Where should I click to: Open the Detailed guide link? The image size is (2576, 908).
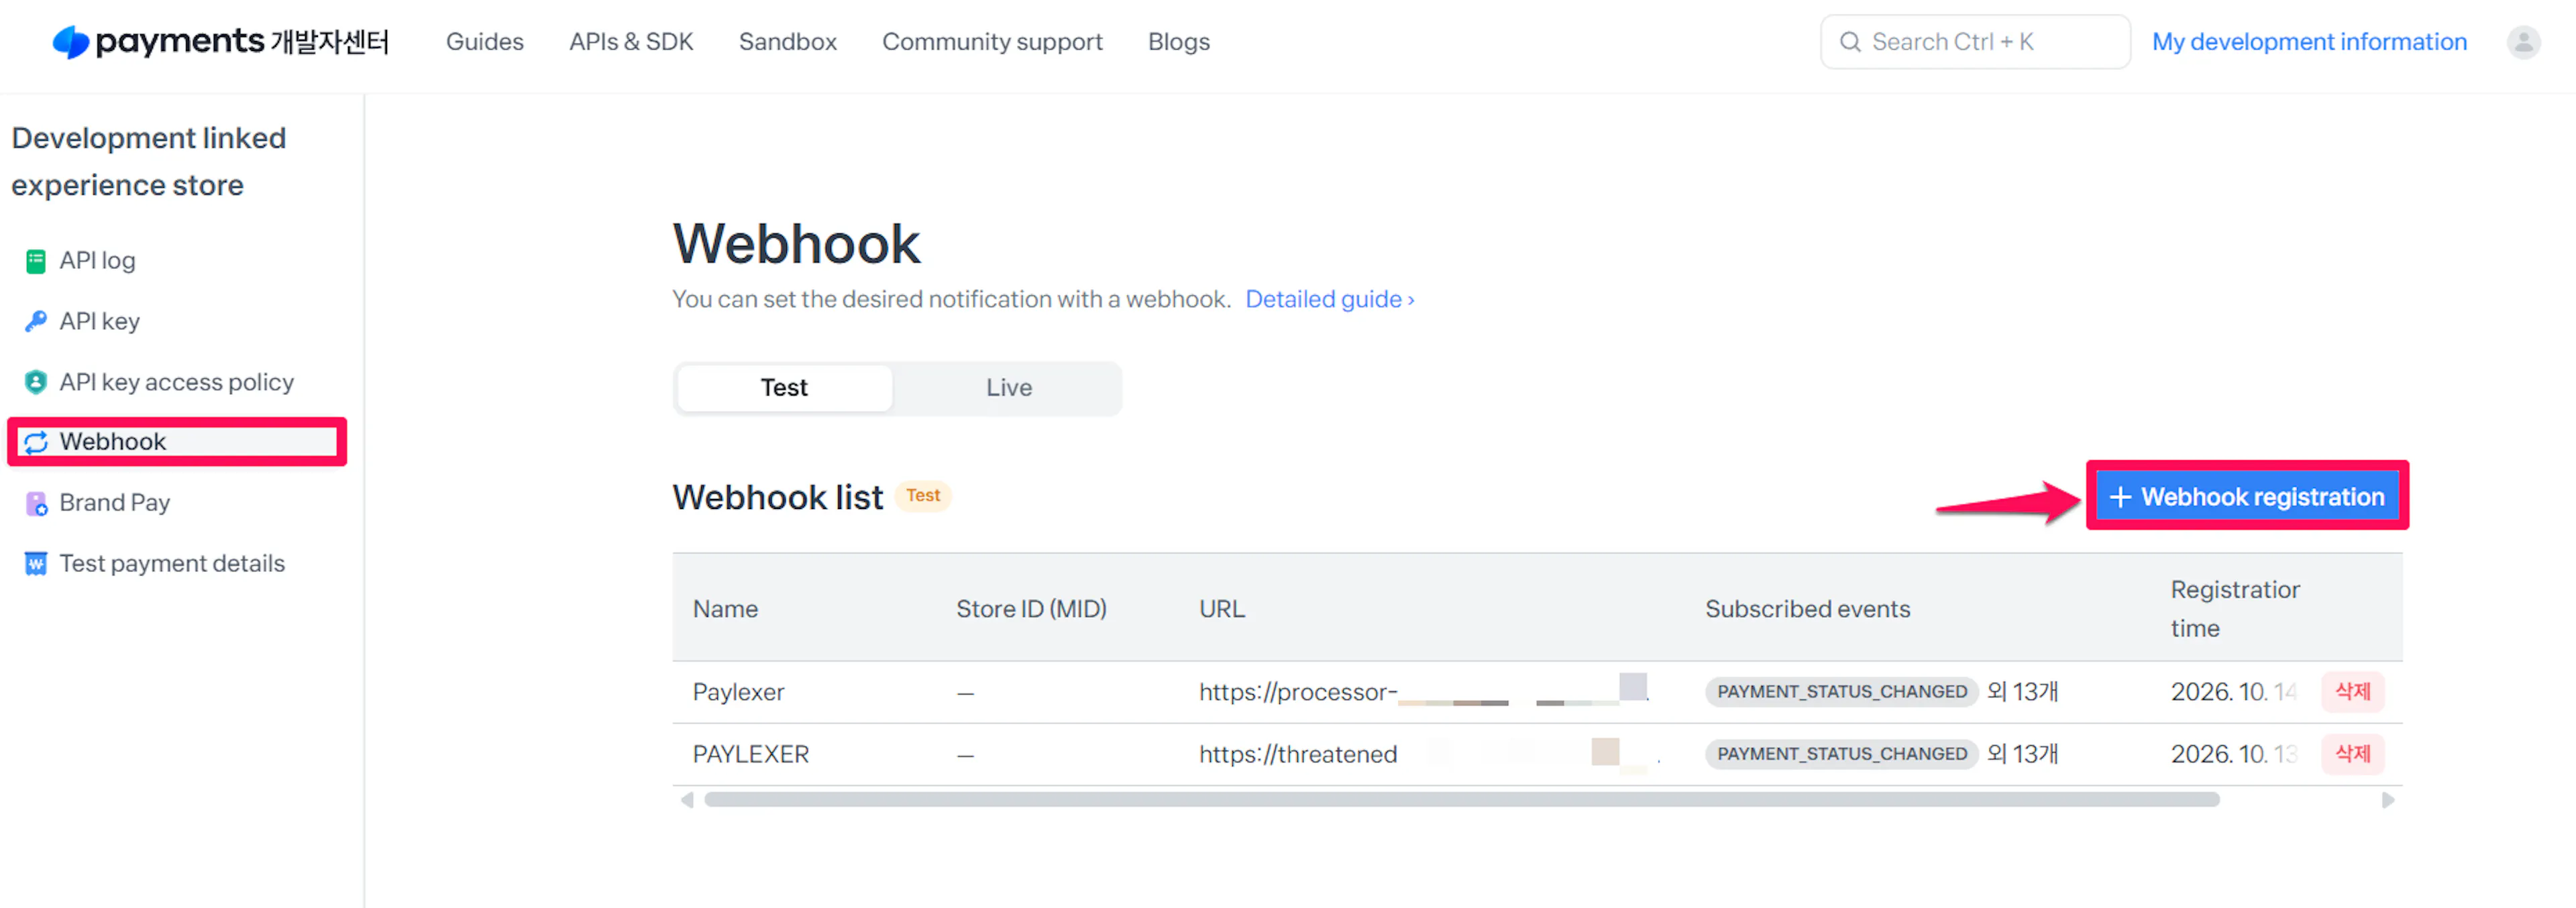(x=1329, y=299)
